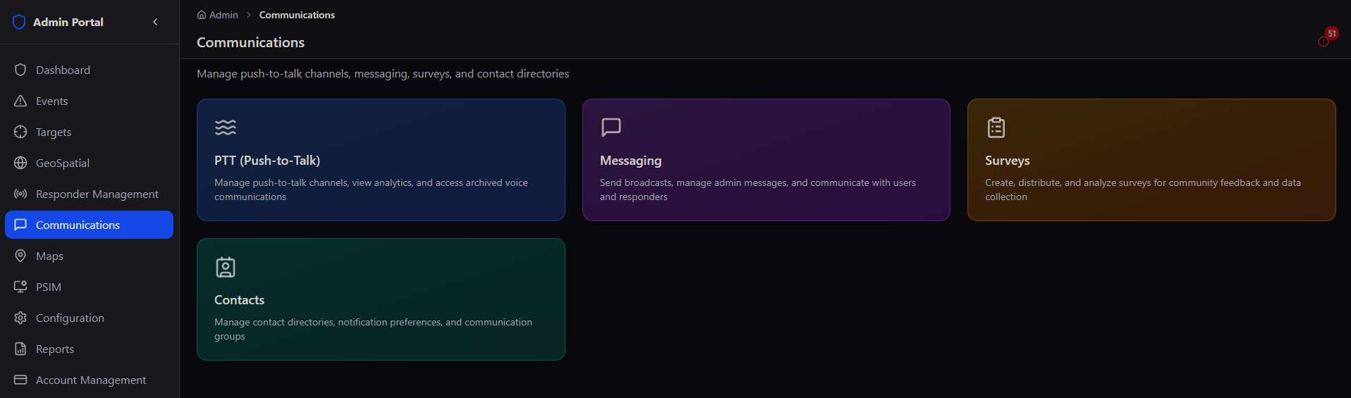Image resolution: width=1351 pixels, height=398 pixels.
Task: Click the Messaging speech bubble card icon
Action: [x=611, y=128]
